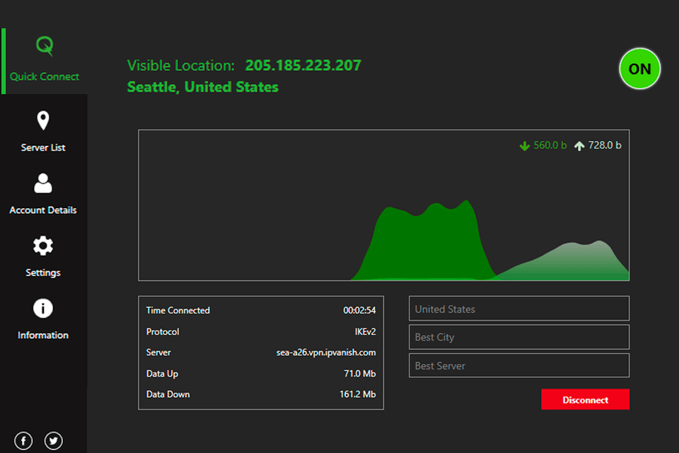Click the visible IP address 205.185.223.207
The width and height of the screenshot is (679, 453).
[303, 66]
